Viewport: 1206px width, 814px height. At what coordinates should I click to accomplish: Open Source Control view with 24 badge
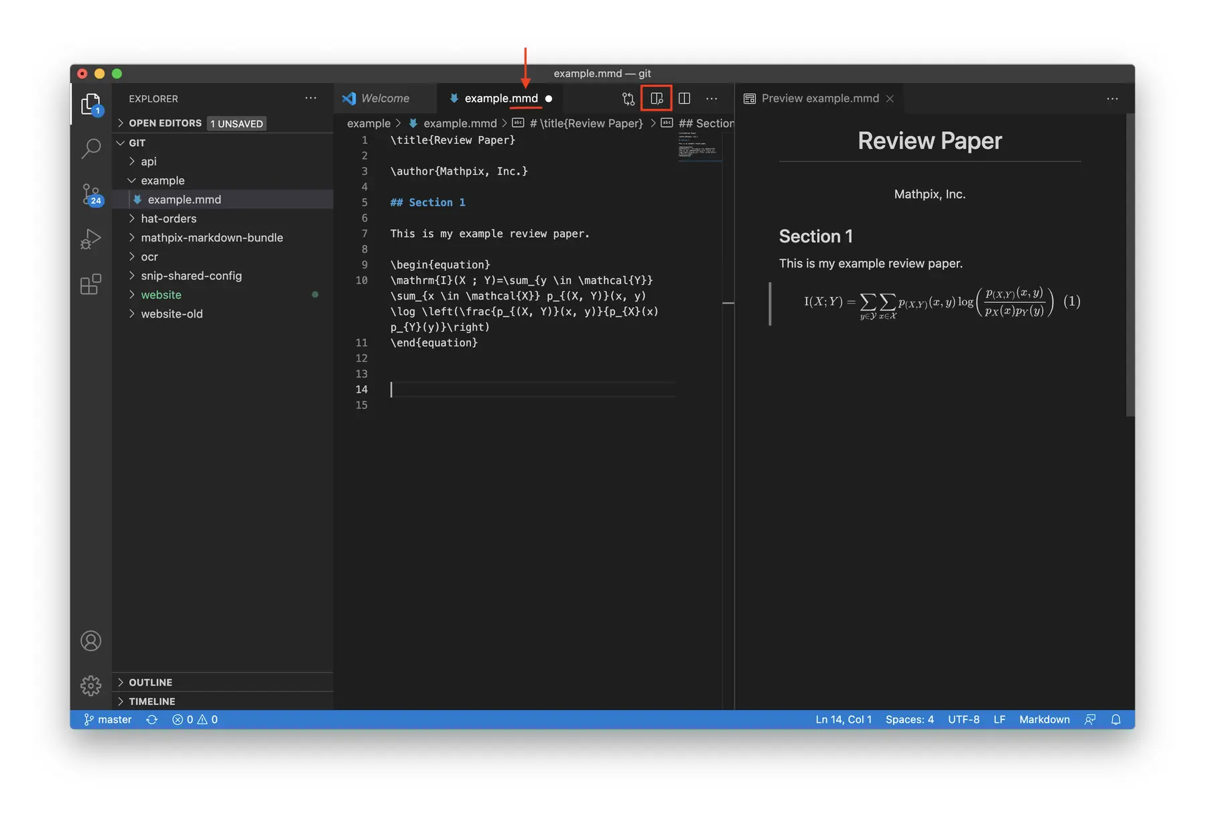pyautogui.click(x=92, y=194)
